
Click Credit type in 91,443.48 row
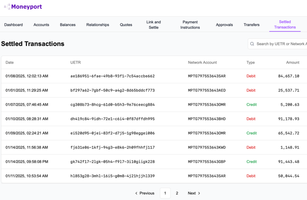click(x=251, y=162)
